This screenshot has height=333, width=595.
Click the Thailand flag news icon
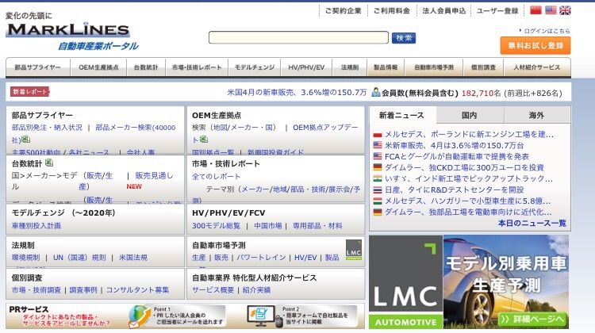click(377, 189)
